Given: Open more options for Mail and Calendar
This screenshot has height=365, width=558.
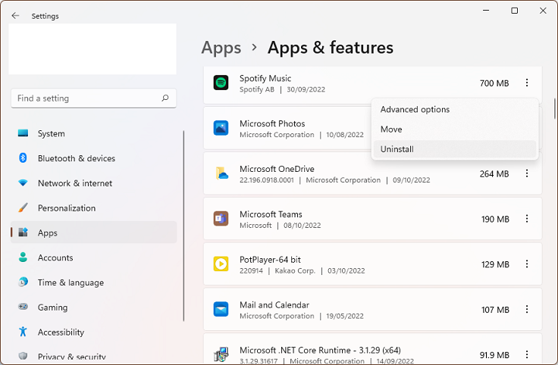Looking at the screenshot, I should 527,309.
